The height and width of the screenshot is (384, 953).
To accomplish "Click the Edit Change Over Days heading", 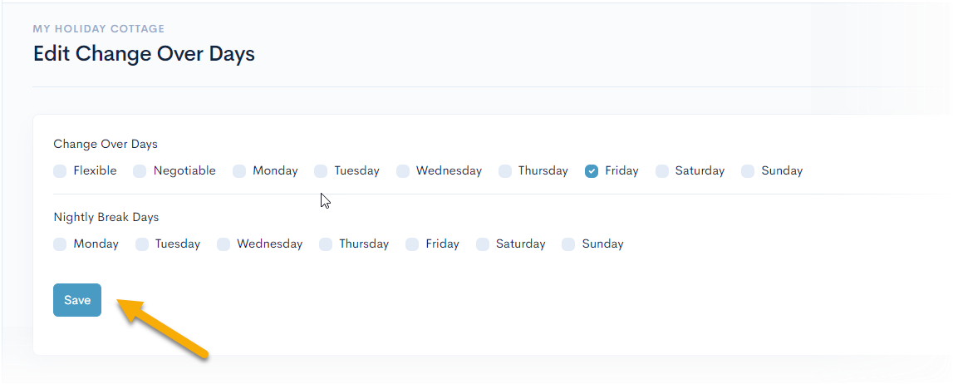I will pyautogui.click(x=144, y=54).
